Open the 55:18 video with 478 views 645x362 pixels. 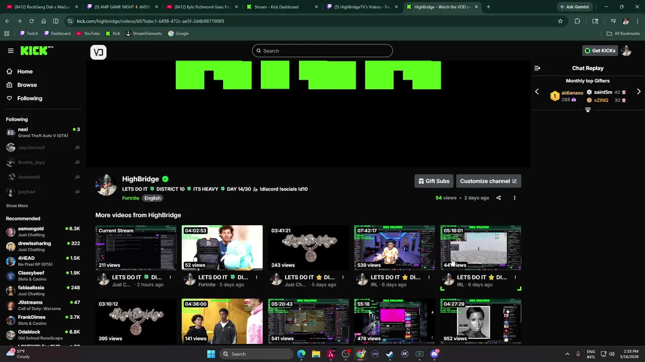tap(395, 321)
